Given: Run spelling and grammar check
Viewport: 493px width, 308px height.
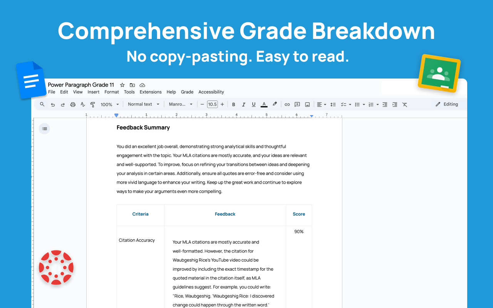Looking at the screenshot, I should pos(83,104).
